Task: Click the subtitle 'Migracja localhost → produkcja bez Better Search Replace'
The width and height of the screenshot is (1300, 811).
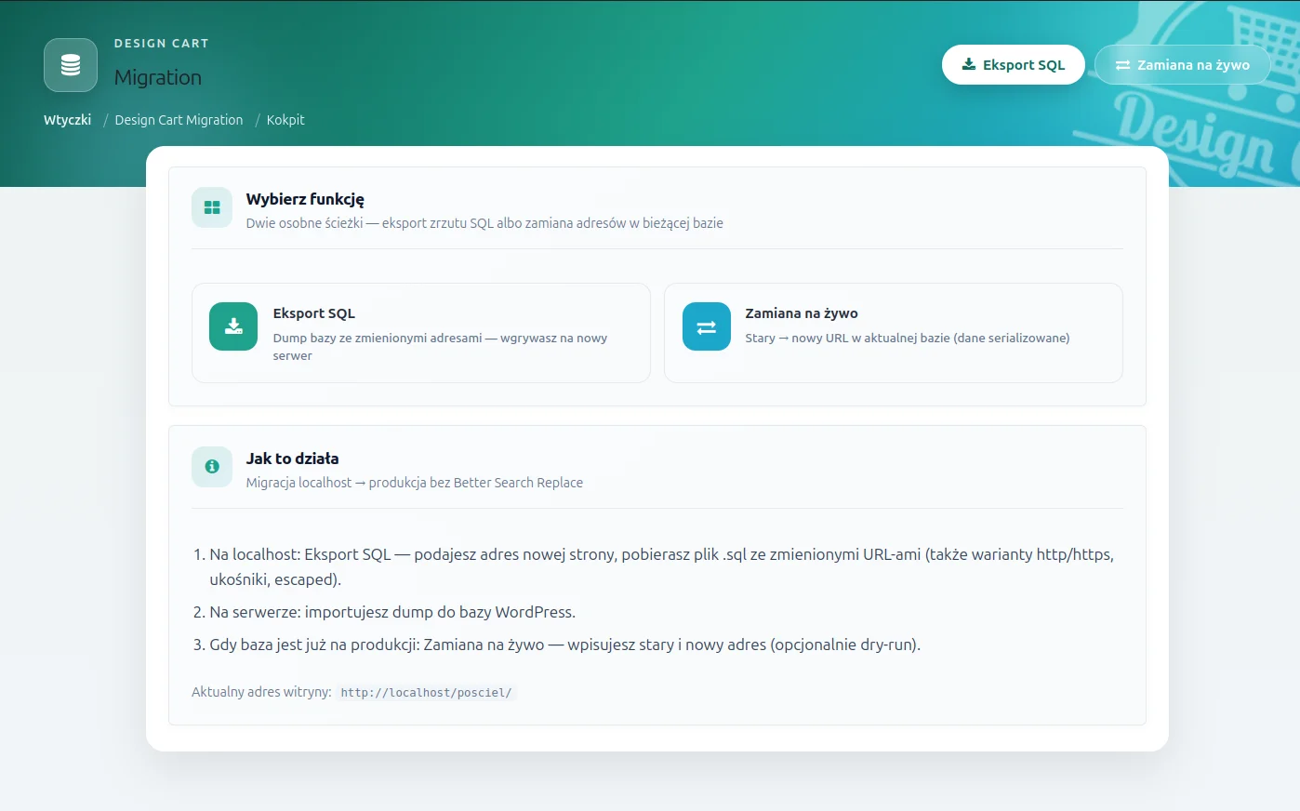Action: point(414,483)
